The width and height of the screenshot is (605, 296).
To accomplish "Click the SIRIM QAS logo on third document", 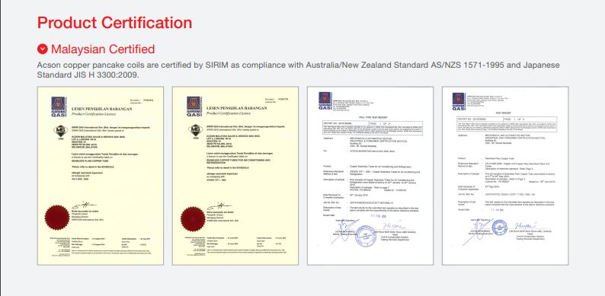I will tap(325, 101).
